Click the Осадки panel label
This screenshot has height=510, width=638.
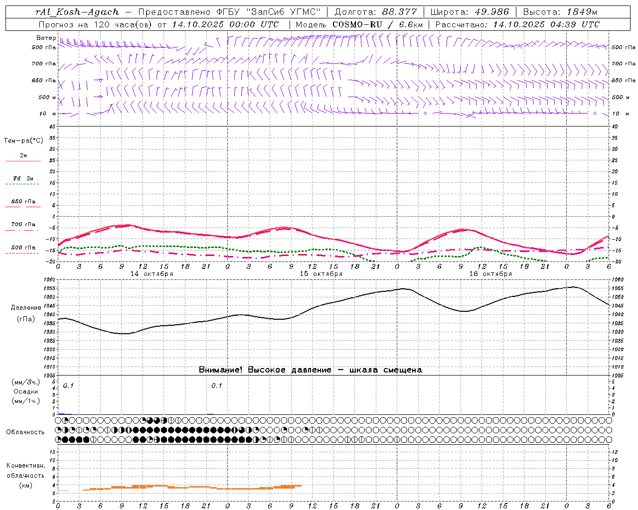click(x=25, y=391)
